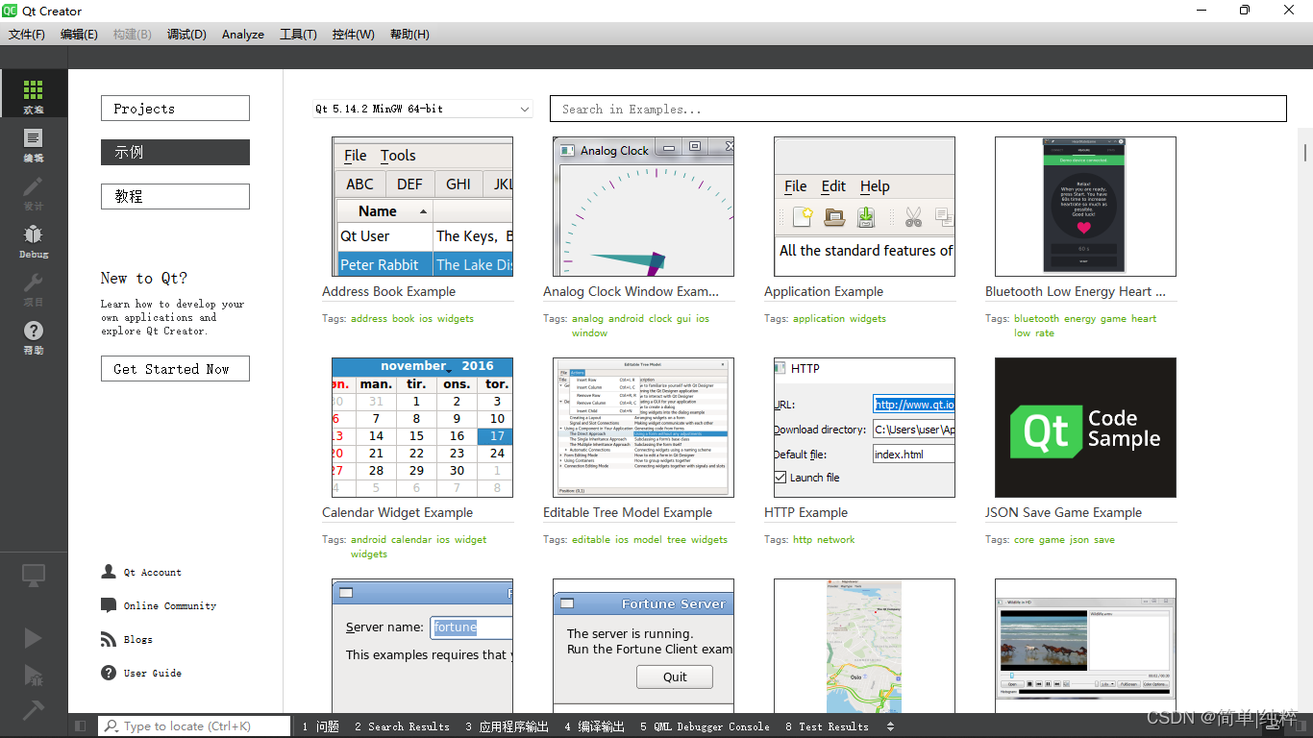Click the Build hammer icon
The image size is (1313, 738).
click(34, 709)
